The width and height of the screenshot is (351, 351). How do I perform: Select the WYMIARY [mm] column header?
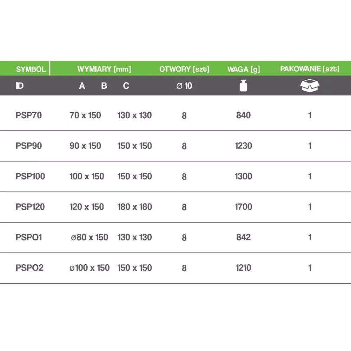point(104,69)
